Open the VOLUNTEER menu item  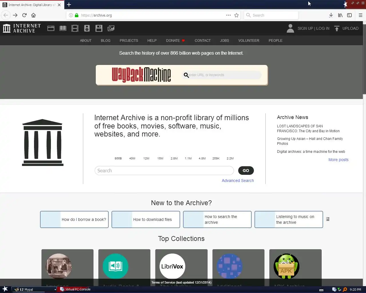(249, 41)
